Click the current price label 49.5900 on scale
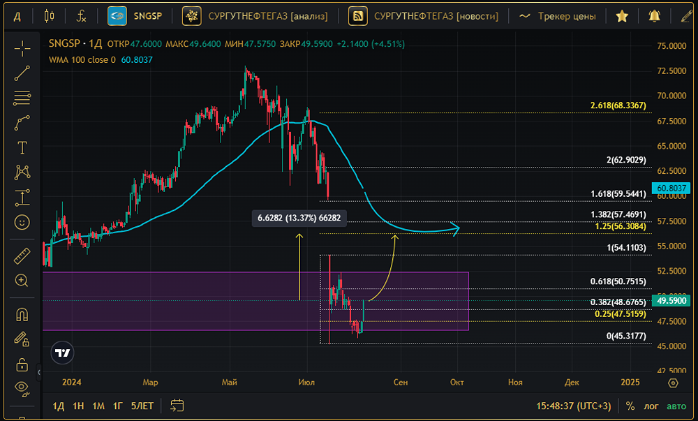Screen dimensions: 698x421 click(x=671, y=301)
